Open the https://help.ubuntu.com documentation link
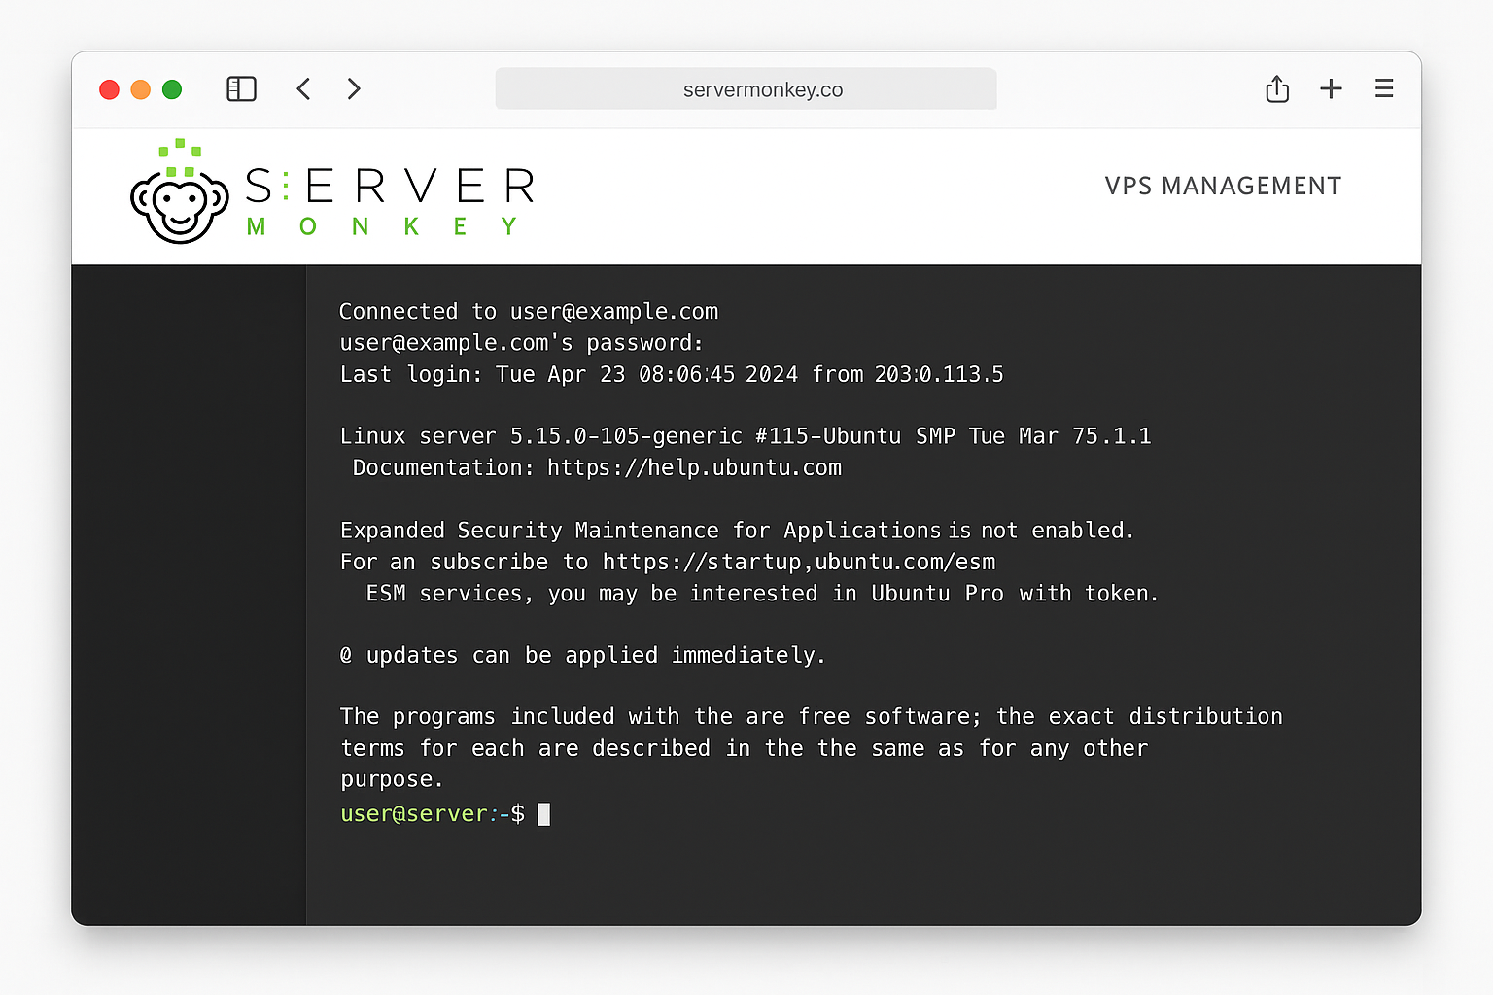The width and height of the screenshot is (1493, 995). [694, 467]
